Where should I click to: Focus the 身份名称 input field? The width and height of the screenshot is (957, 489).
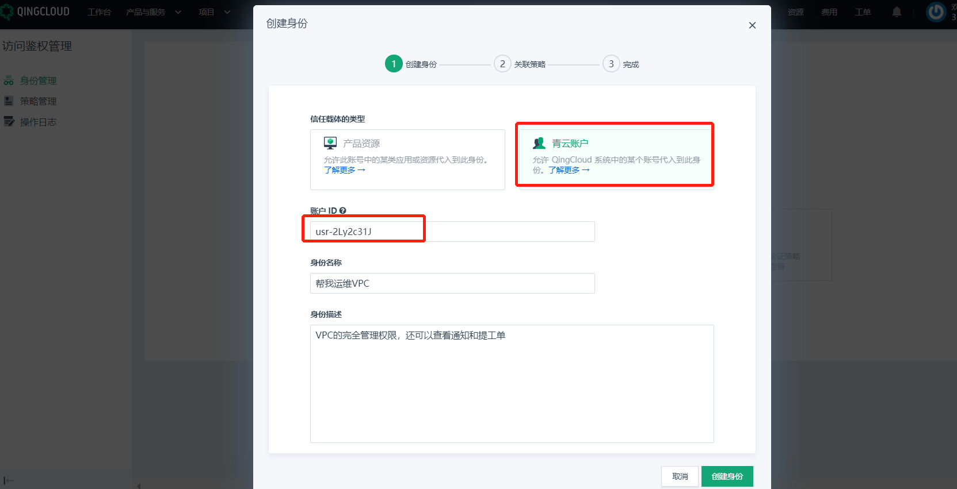tap(452, 283)
